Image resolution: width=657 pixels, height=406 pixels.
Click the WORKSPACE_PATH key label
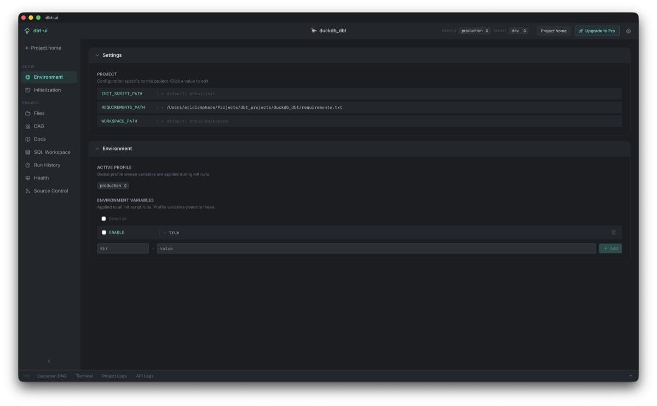click(x=119, y=121)
